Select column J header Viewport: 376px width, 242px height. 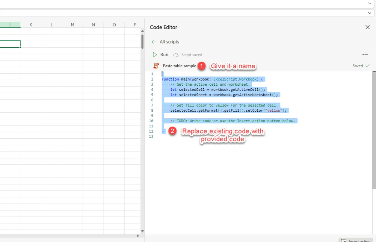click(x=10, y=25)
